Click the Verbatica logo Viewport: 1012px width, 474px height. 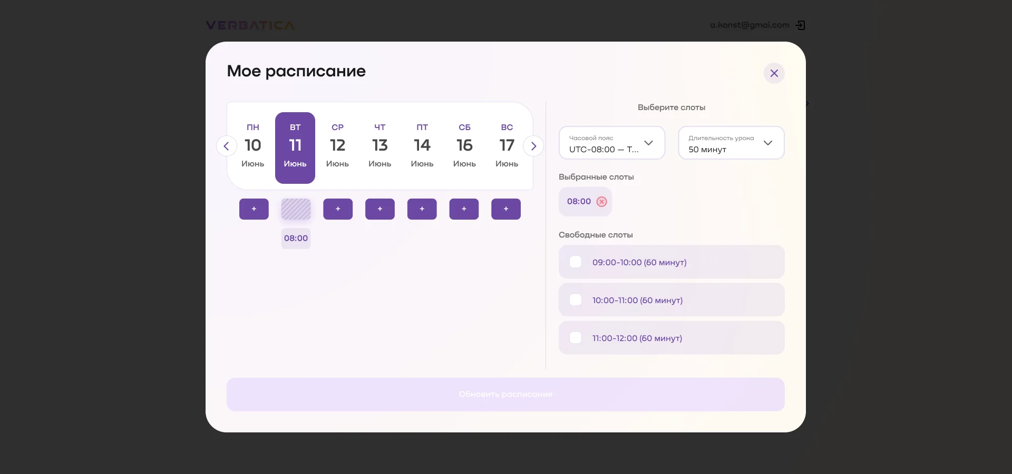[x=250, y=25]
